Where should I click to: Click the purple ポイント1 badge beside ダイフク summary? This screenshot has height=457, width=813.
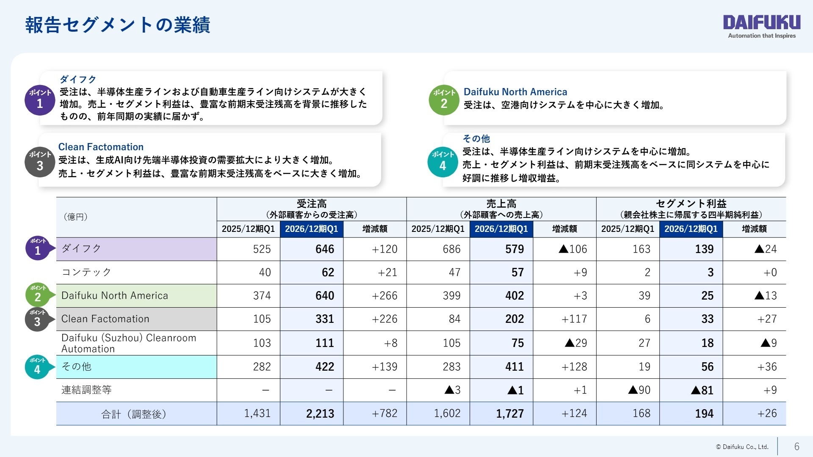tap(40, 100)
